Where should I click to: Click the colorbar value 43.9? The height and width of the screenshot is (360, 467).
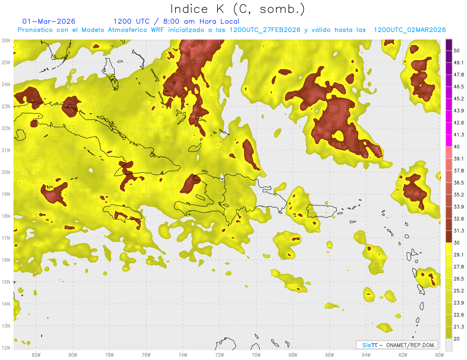(x=459, y=111)
